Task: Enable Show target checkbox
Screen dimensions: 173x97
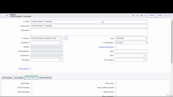Action: coord(31,83)
